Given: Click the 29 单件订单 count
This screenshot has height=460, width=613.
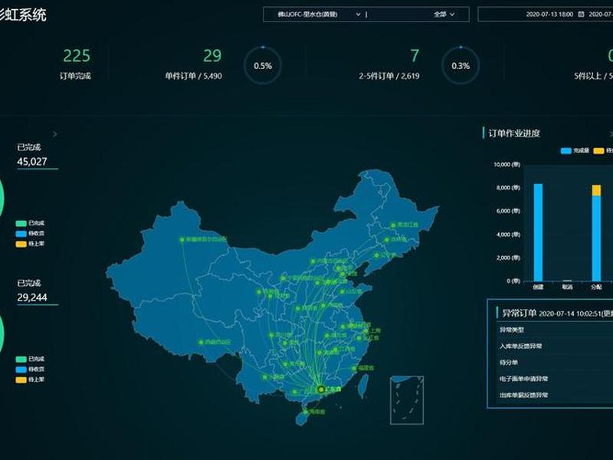Looking at the screenshot, I should click(x=212, y=56).
